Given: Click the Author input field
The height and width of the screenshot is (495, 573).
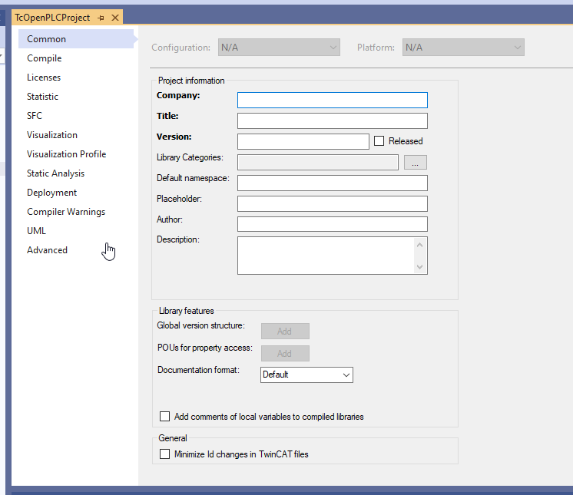Looking at the screenshot, I should 333,224.
